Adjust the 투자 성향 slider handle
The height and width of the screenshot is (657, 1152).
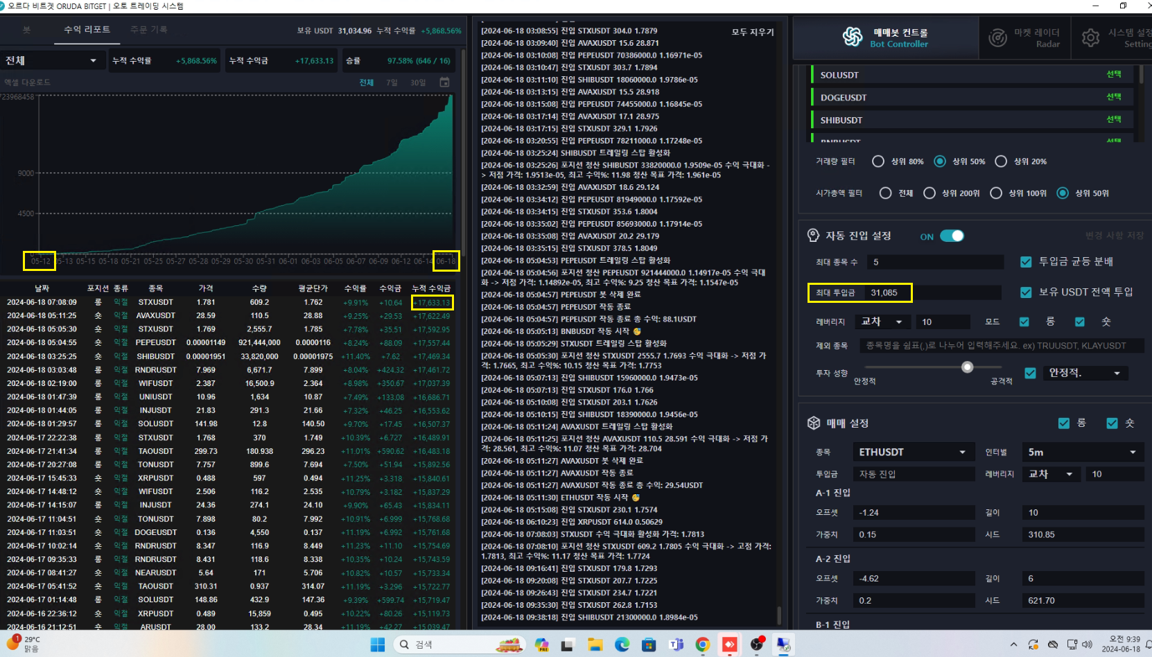tap(968, 367)
